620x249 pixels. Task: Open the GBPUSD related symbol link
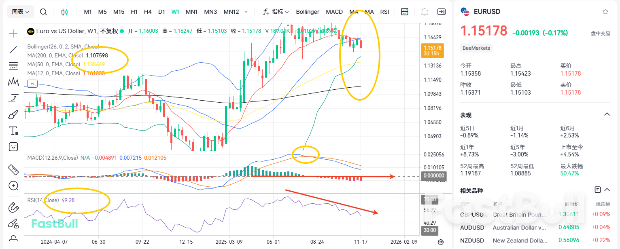[x=472, y=214]
